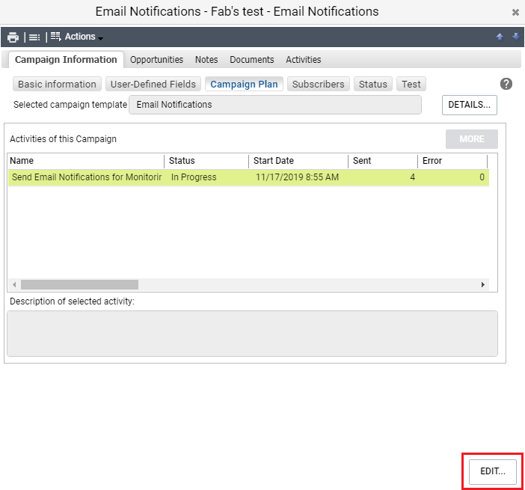The height and width of the screenshot is (490, 525).
Task: Click the blue down arrow icon
Action: pyautogui.click(x=515, y=37)
